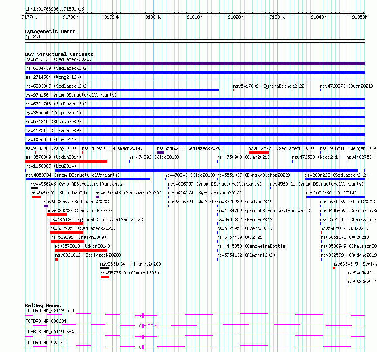Click the small purple bar under nsv6546046
Screen dimensions: 377x352
161,152
